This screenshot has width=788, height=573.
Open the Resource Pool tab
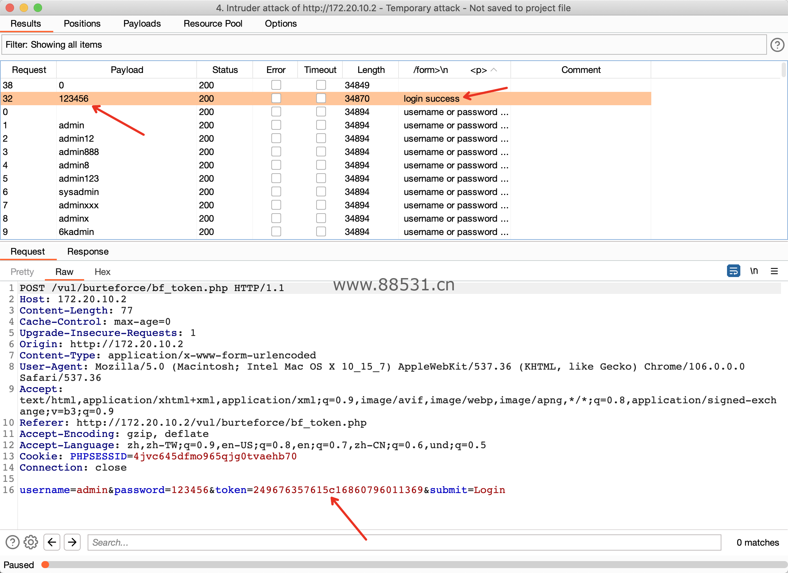[213, 23]
